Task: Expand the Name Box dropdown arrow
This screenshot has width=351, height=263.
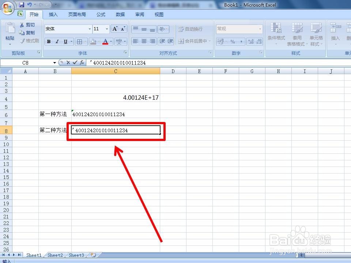Action: coord(54,63)
